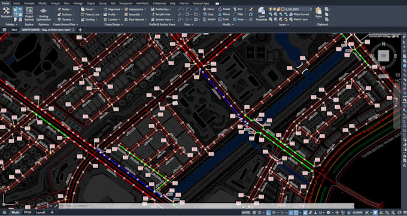This screenshot has width=407, height=216.
Task: Select the Fillet tool
Action: click(238, 14)
